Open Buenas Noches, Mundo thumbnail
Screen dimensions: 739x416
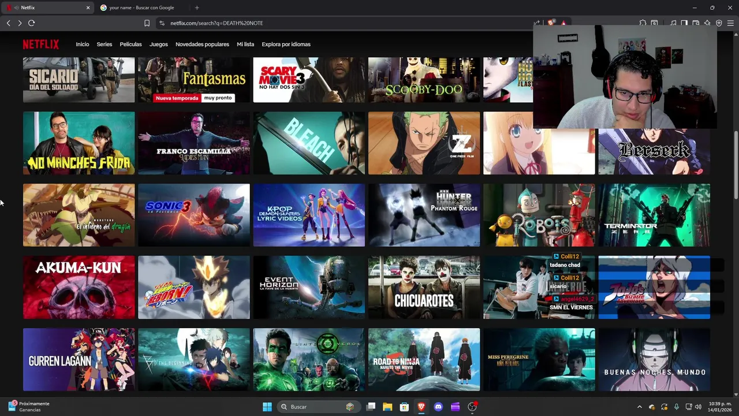coord(654,359)
